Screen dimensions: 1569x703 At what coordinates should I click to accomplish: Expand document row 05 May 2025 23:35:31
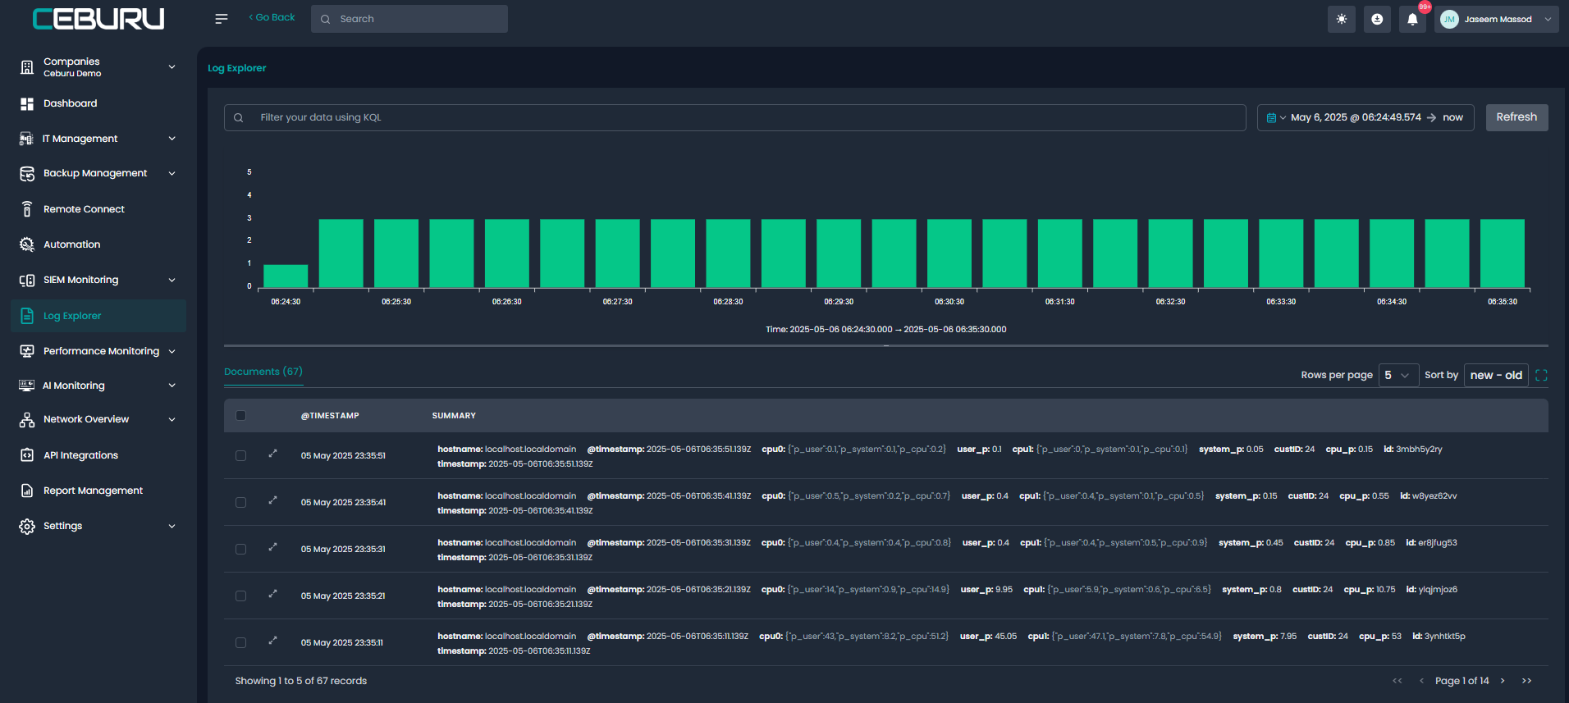click(x=272, y=547)
